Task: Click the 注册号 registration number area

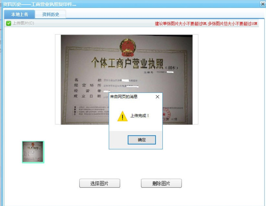Action: point(153,72)
